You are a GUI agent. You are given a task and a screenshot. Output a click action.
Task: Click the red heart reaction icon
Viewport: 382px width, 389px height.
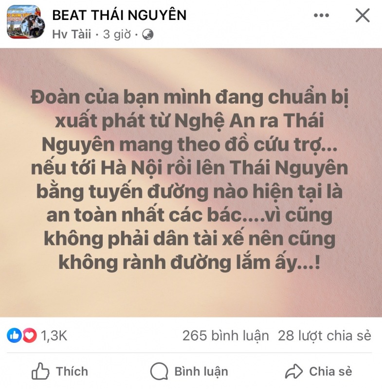(30, 336)
